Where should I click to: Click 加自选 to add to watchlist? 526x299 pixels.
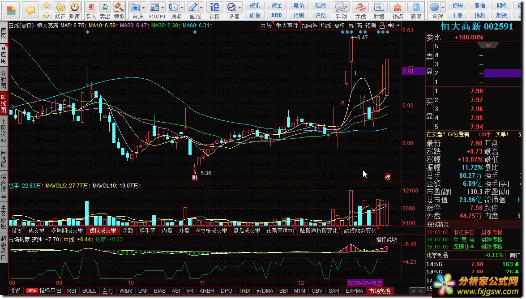click(309, 26)
